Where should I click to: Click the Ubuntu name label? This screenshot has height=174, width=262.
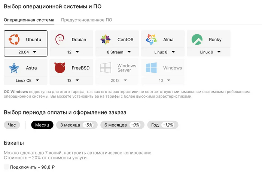pos(34,40)
